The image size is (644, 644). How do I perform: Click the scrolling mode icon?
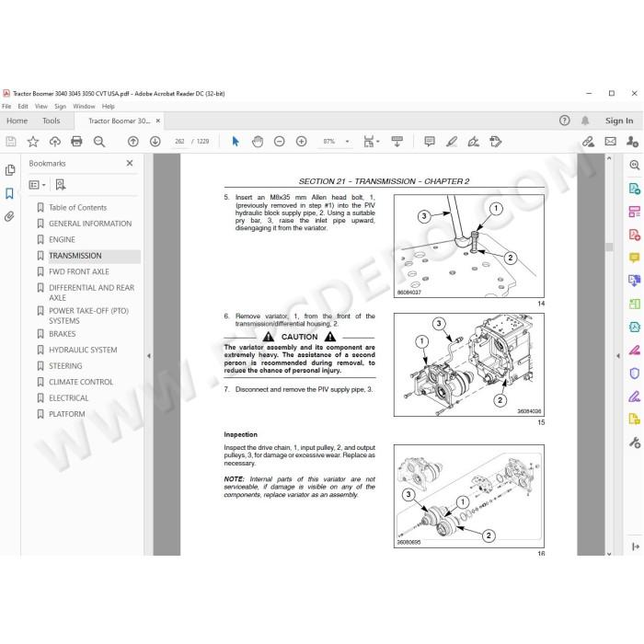click(397, 142)
